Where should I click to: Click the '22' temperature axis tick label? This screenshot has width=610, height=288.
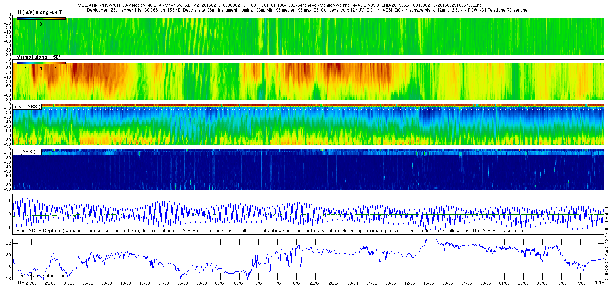(9, 243)
